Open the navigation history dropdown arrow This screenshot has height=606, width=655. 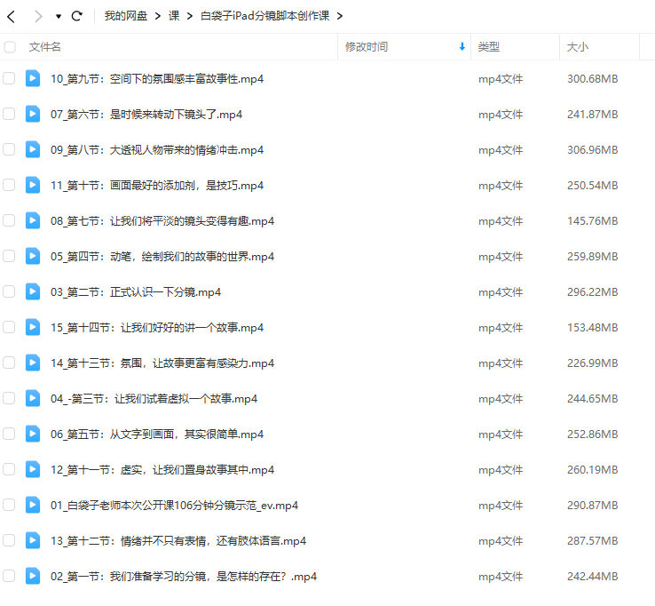tap(58, 16)
